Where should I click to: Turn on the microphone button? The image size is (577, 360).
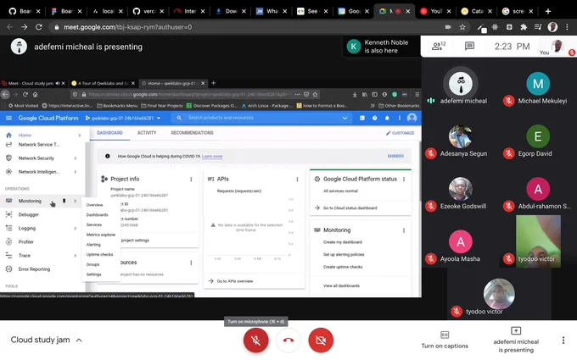(x=255, y=341)
